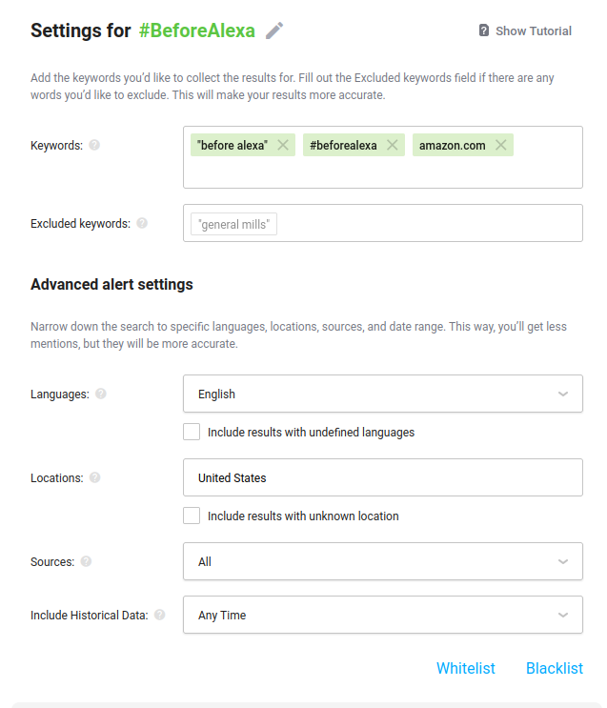Click the Locations field with United States
Viewport: 607px width, 708px height.
pyautogui.click(x=382, y=477)
